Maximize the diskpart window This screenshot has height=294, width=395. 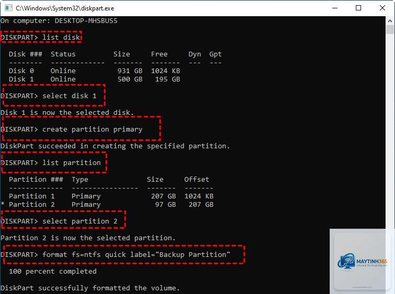[358, 8]
